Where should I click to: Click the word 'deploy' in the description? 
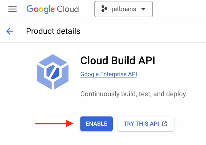pos(177,94)
